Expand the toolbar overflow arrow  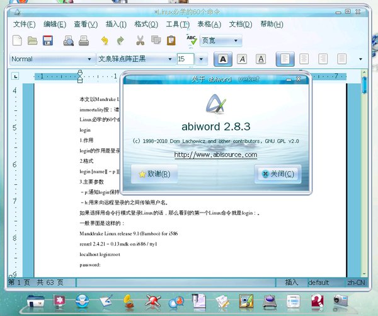pos(360,59)
